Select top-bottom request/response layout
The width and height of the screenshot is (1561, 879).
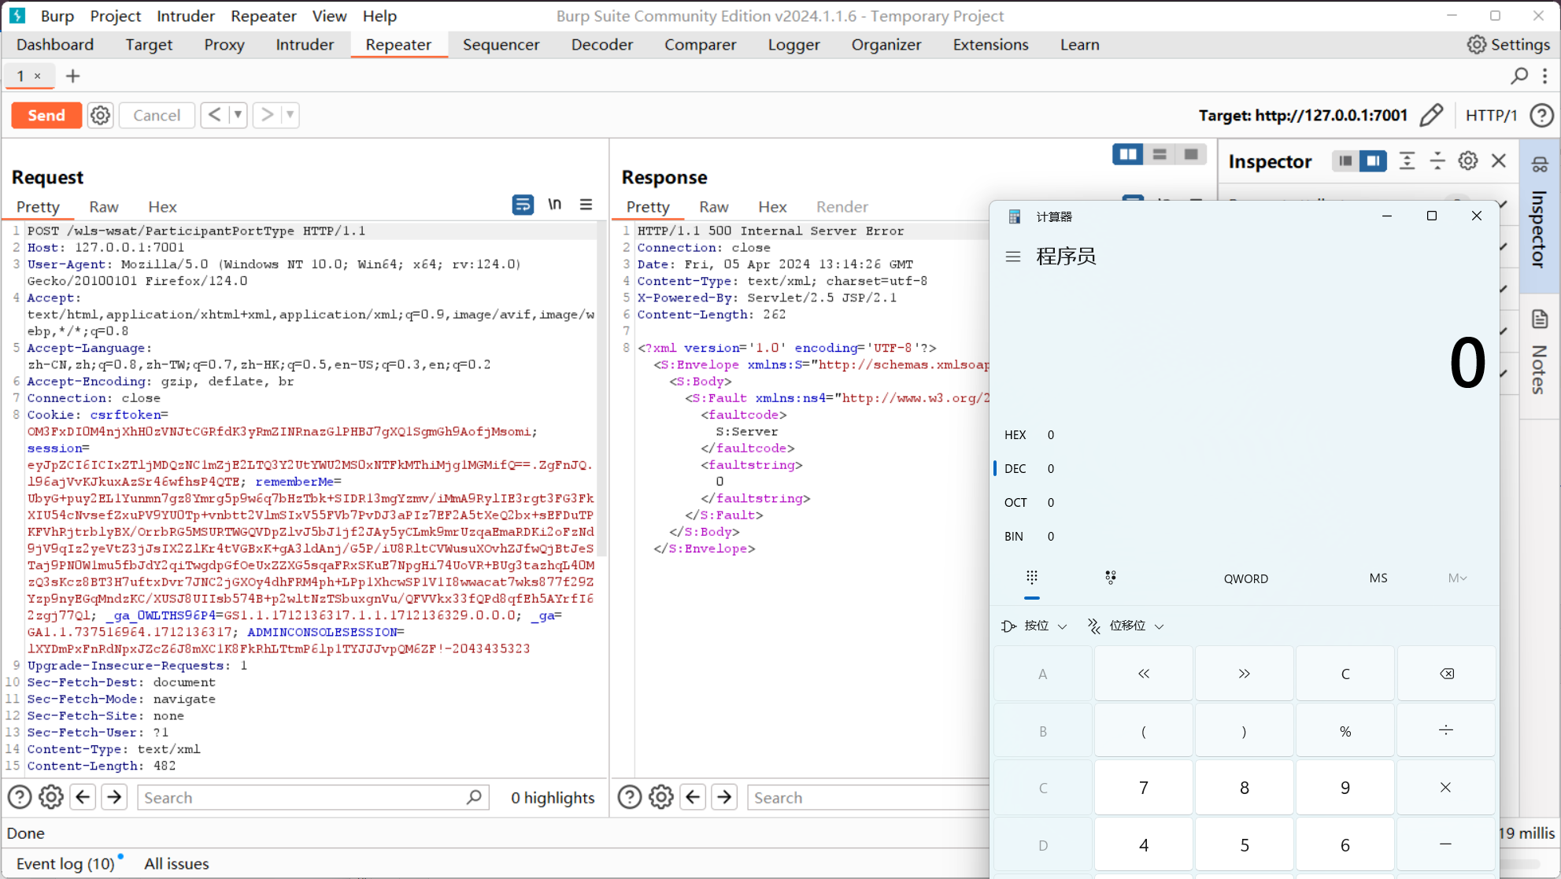pyautogui.click(x=1160, y=154)
